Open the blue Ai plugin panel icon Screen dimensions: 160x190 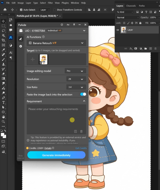(x=11, y=38)
